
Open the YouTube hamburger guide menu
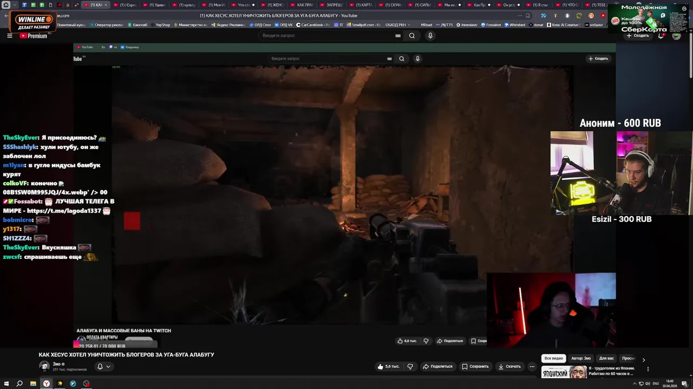[x=9, y=36]
